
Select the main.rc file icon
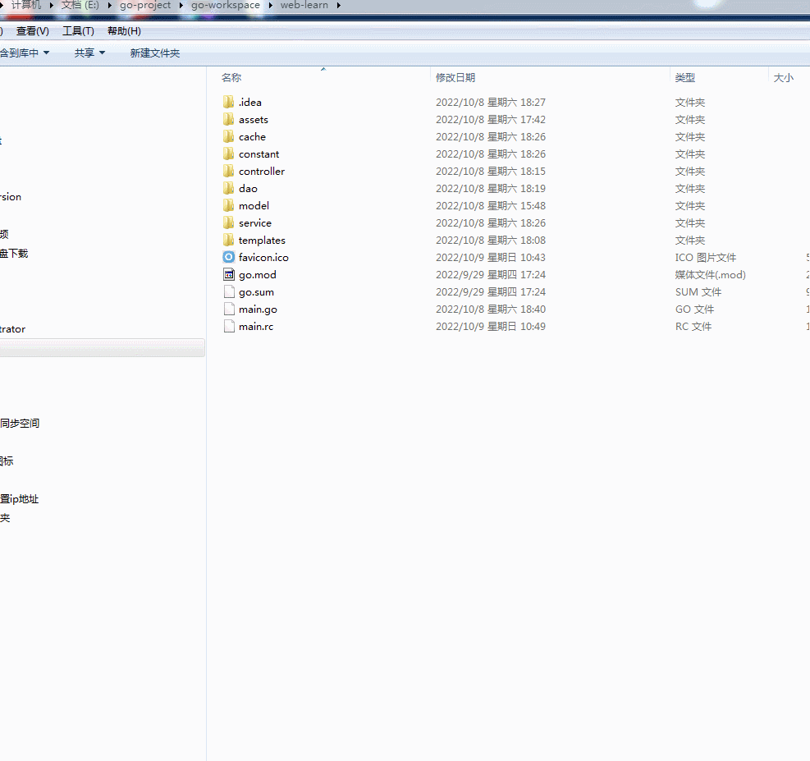[228, 327]
